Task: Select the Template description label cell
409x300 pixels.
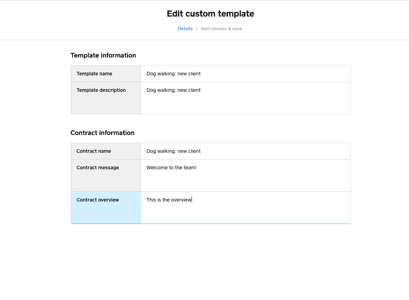Action: click(106, 98)
